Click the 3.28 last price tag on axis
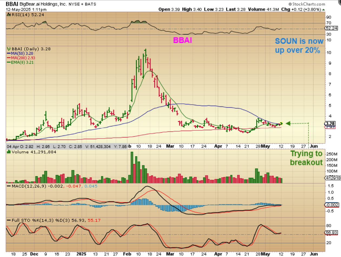This screenshot has height=257, width=341. point(330,124)
